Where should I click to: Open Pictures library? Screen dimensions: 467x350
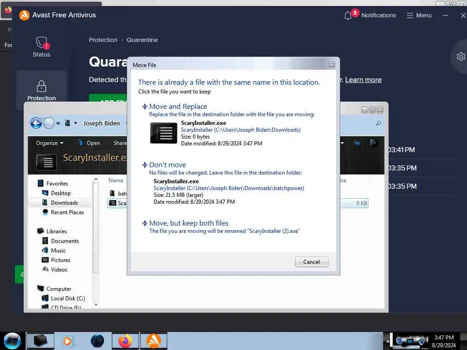(x=56, y=260)
